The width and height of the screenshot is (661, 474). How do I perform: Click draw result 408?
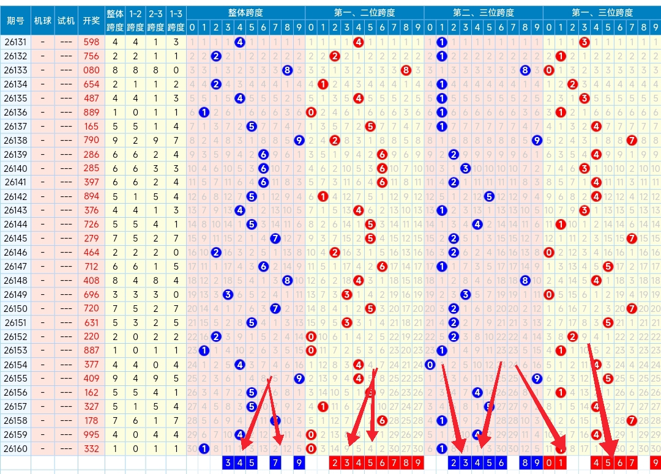click(x=91, y=281)
